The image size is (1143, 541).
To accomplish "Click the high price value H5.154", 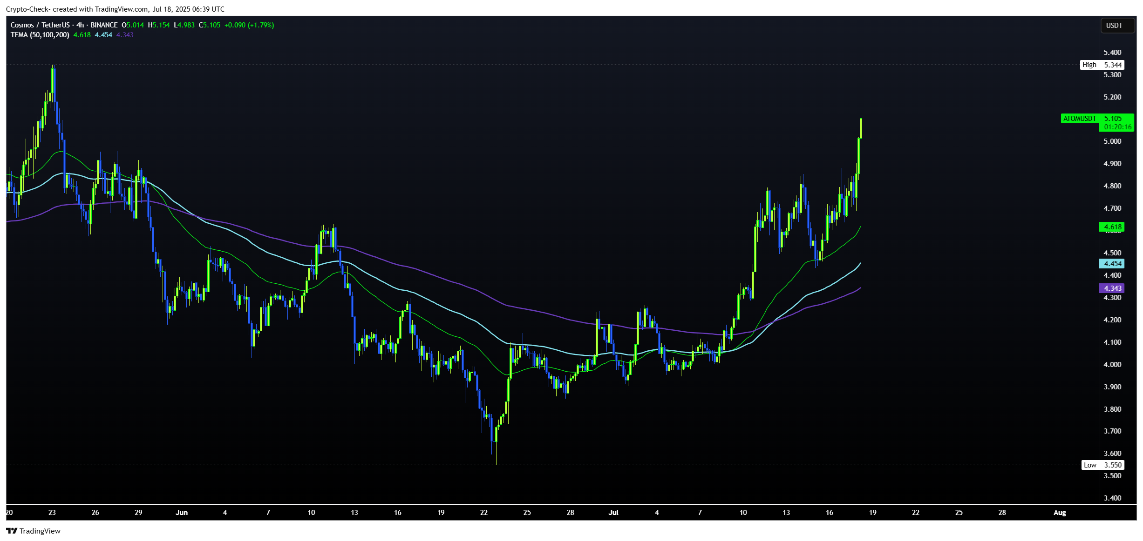I will [159, 25].
